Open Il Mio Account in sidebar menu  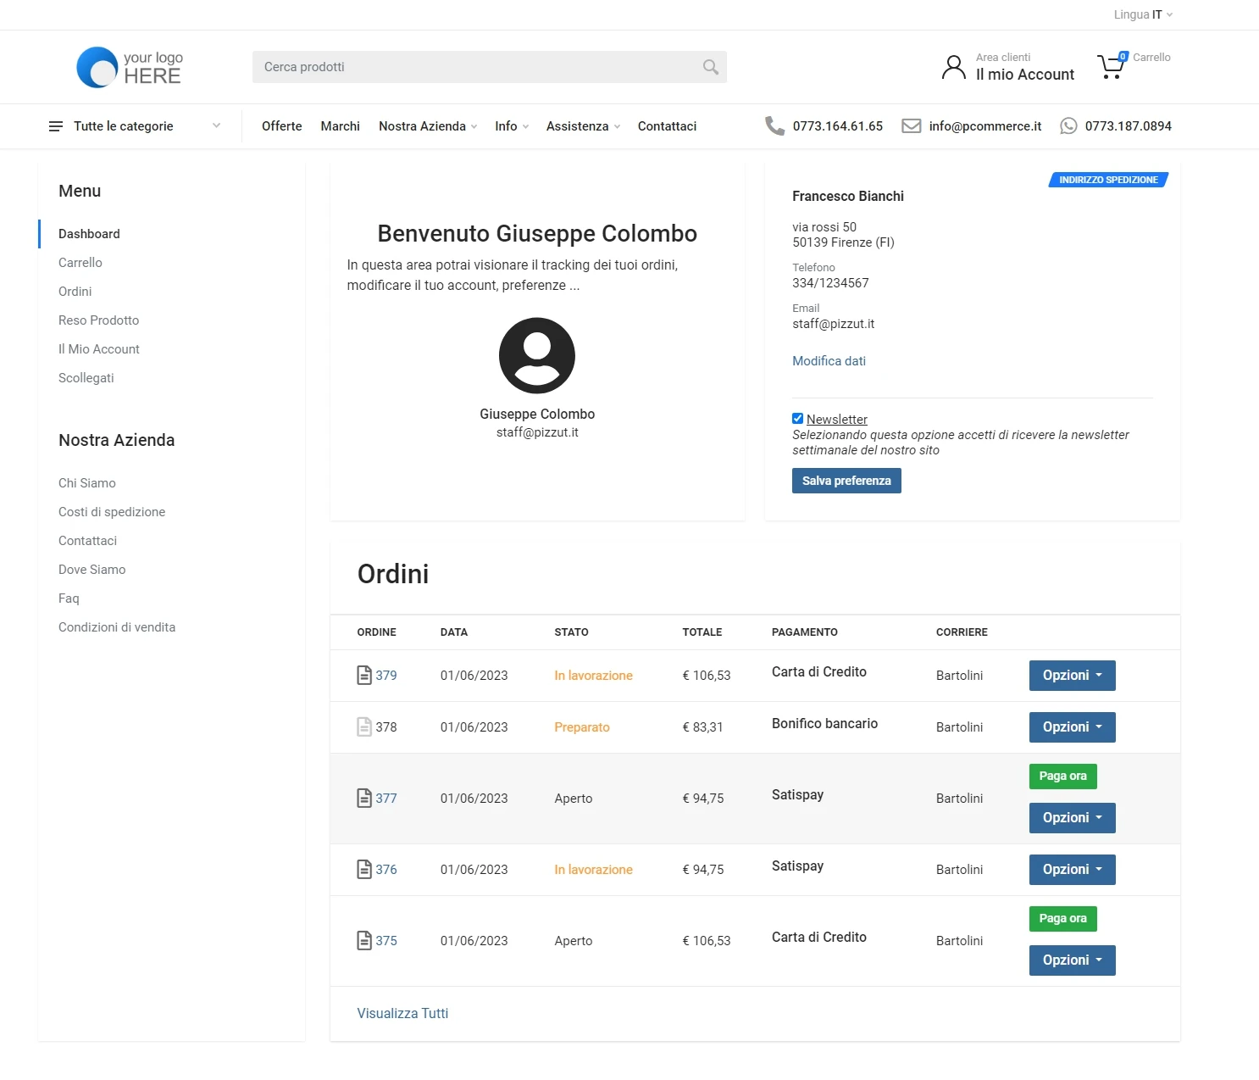[99, 349]
